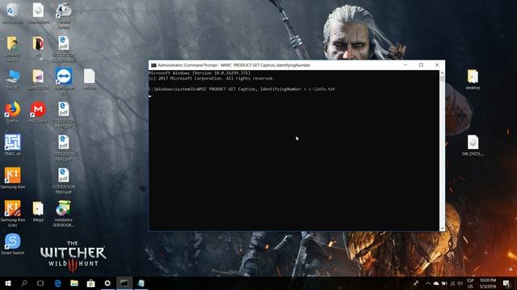The width and height of the screenshot is (517, 290).
Task: Open the network tray icon
Action: pos(452,283)
